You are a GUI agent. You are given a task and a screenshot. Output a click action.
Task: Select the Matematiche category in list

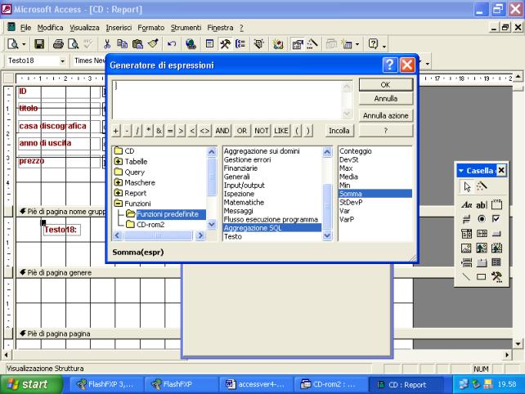(244, 202)
